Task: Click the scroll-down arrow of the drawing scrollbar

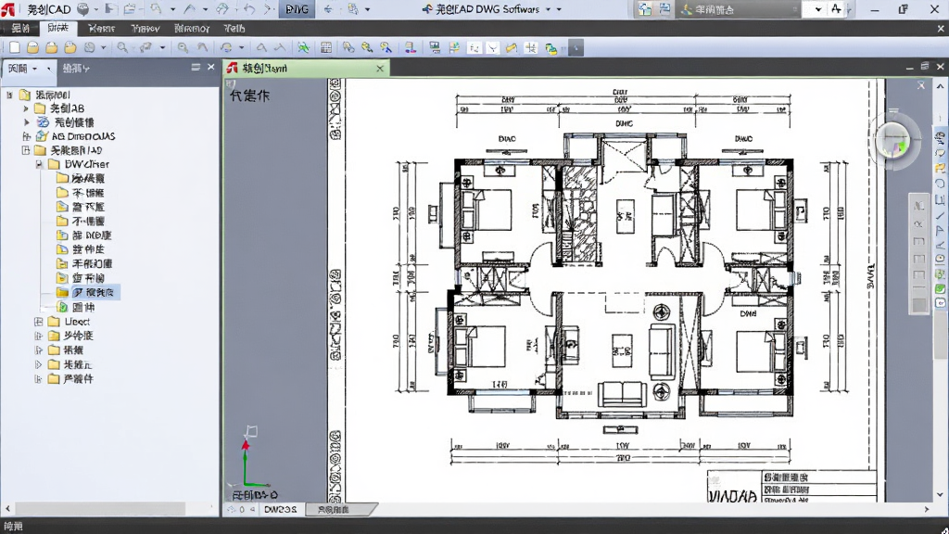Action: coord(940,495)
